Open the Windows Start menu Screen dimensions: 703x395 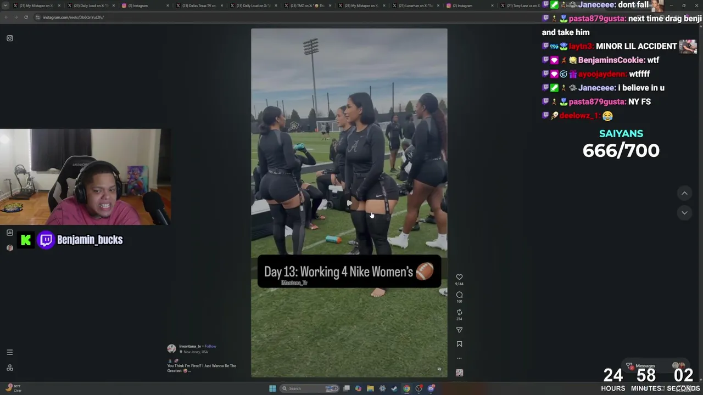coord(272,388)
